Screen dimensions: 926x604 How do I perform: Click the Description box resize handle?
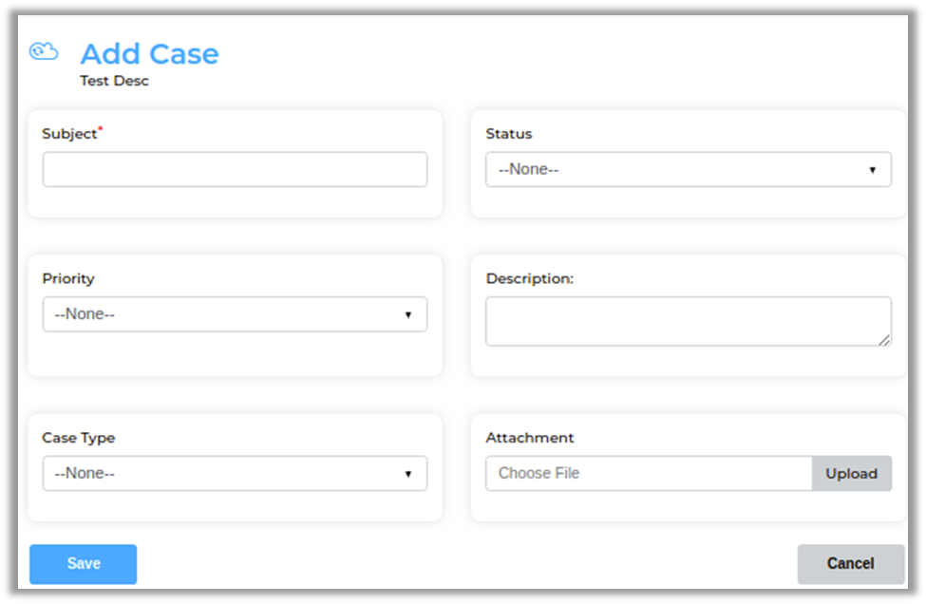coord(884,339)
